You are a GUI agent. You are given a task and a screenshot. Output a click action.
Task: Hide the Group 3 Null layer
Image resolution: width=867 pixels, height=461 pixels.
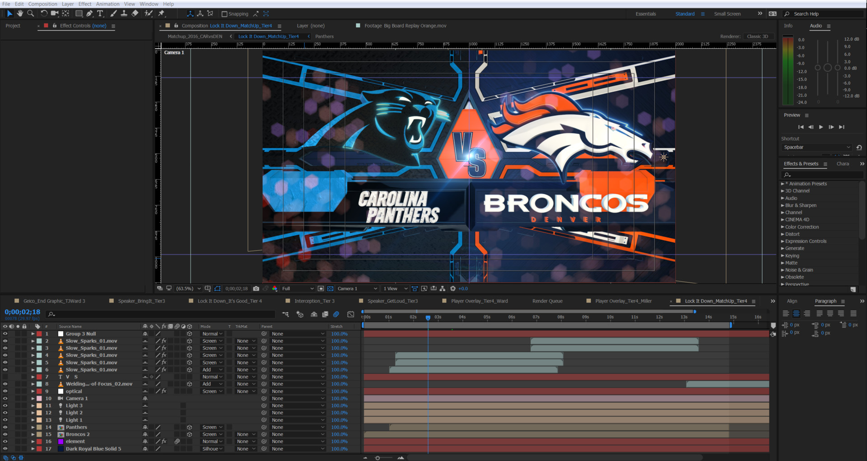(5, 334)
